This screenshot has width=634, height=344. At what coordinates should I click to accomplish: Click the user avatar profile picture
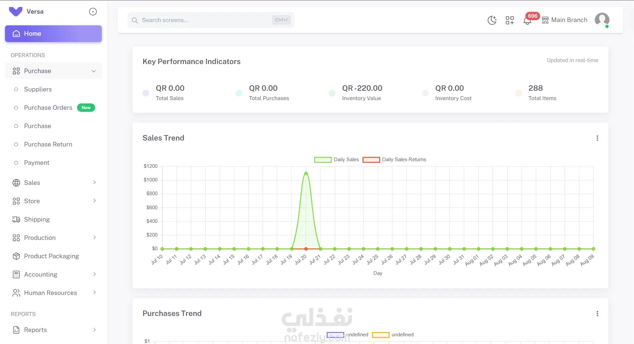tap(602, 20)
